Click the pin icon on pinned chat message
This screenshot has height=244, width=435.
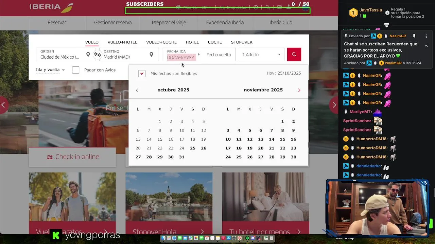tap(414, 36)
